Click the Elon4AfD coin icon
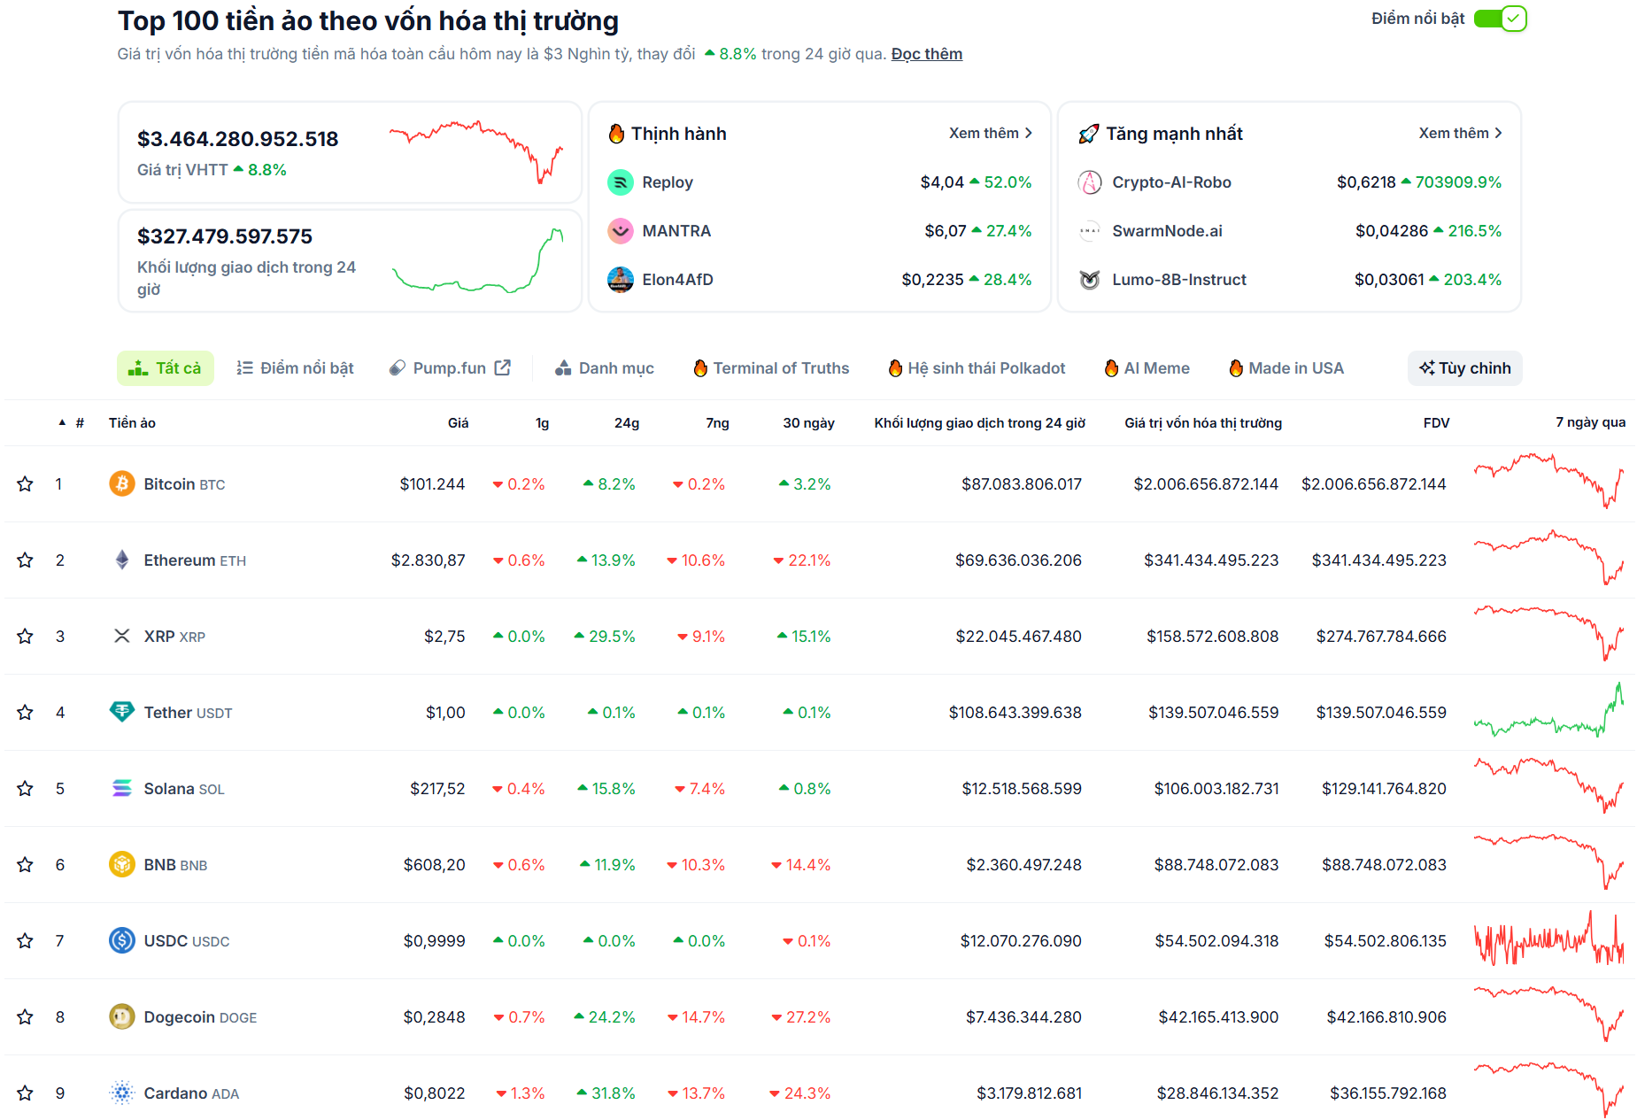 coord(621,280)
